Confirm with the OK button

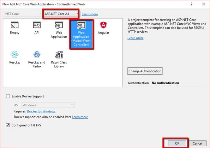click(177, 143)
